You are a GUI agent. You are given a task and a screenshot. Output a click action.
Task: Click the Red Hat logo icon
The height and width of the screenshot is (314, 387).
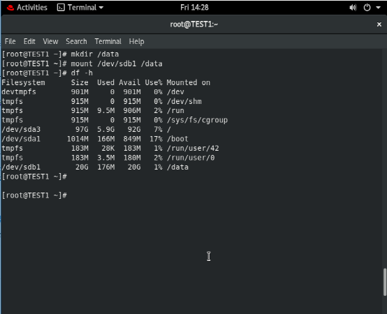10,8
